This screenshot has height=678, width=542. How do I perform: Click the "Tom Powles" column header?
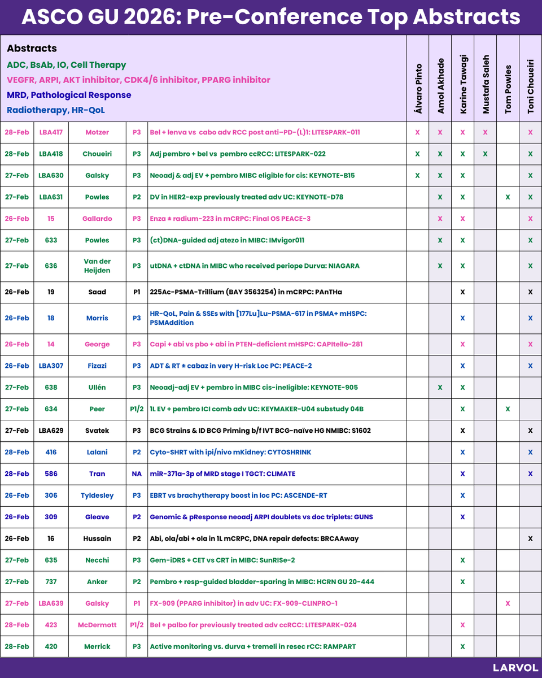click(508, 89)
